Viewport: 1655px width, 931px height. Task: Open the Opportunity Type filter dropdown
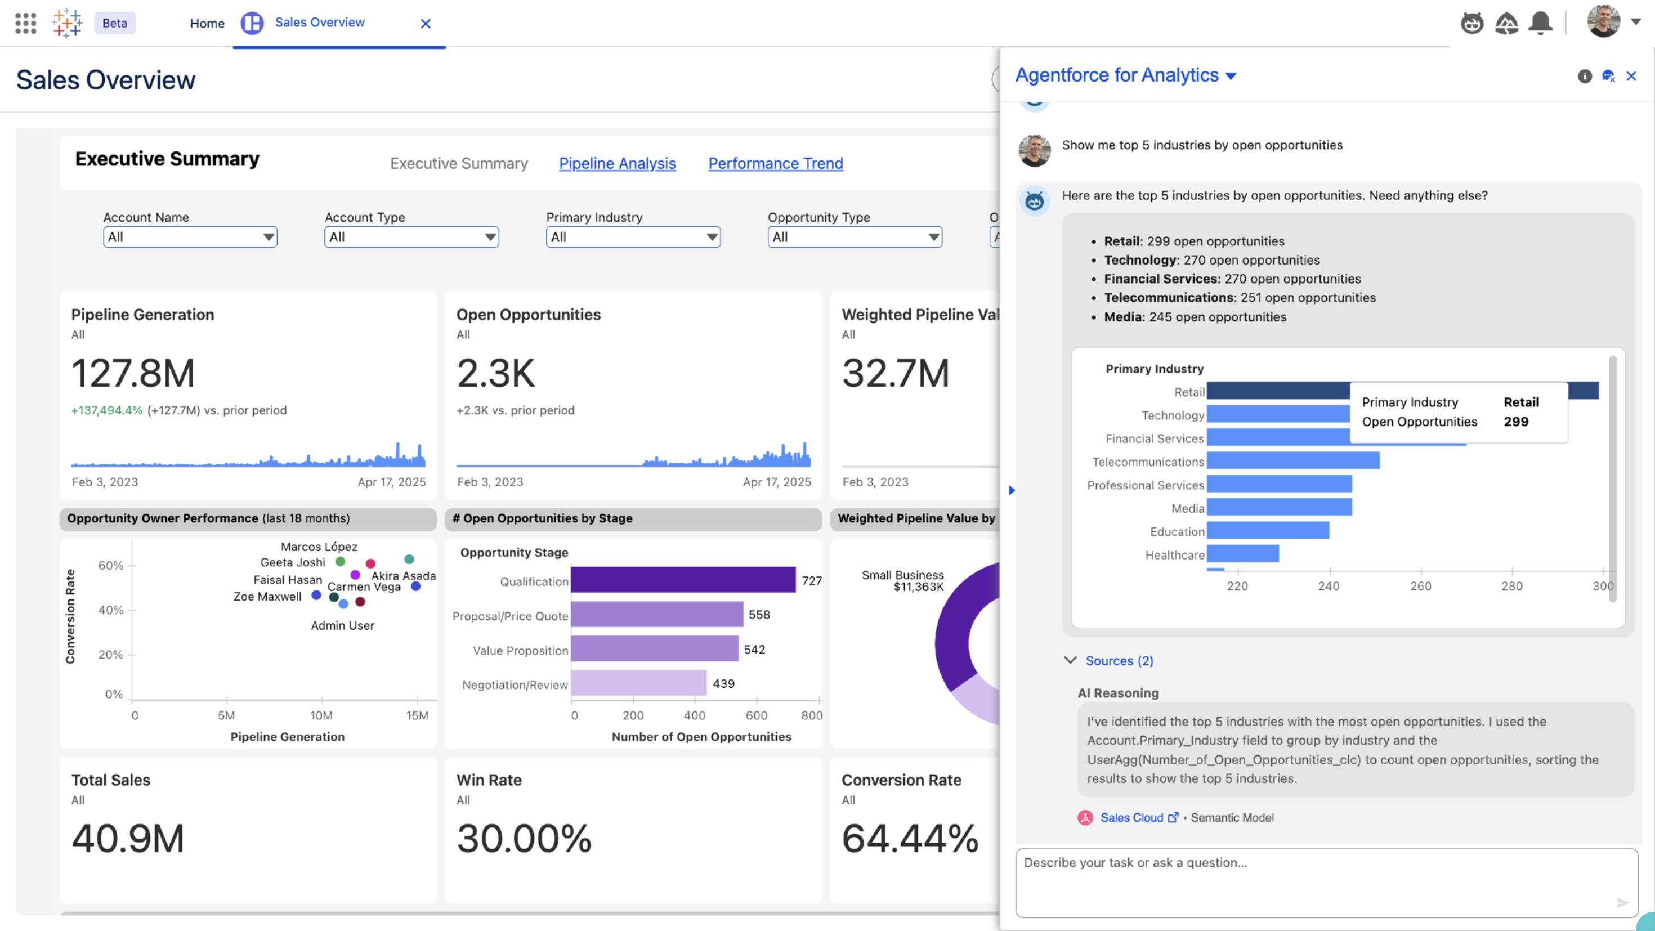[855, 237]
